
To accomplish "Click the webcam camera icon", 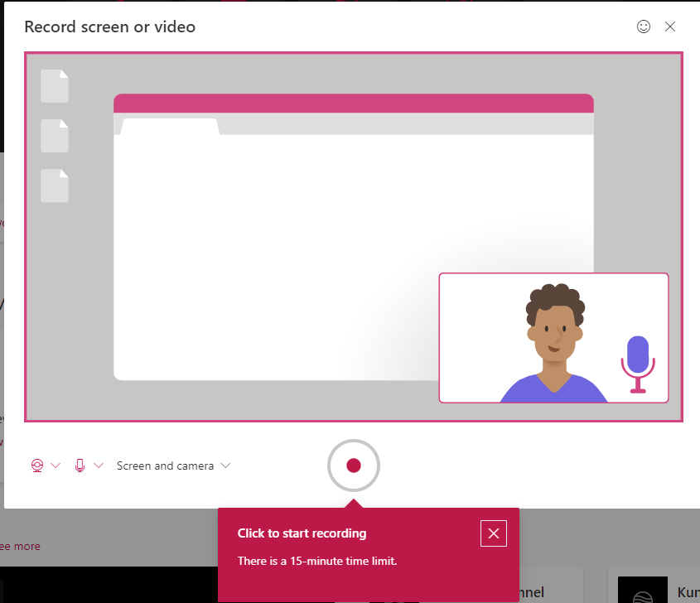I will [x=36, y=466].
